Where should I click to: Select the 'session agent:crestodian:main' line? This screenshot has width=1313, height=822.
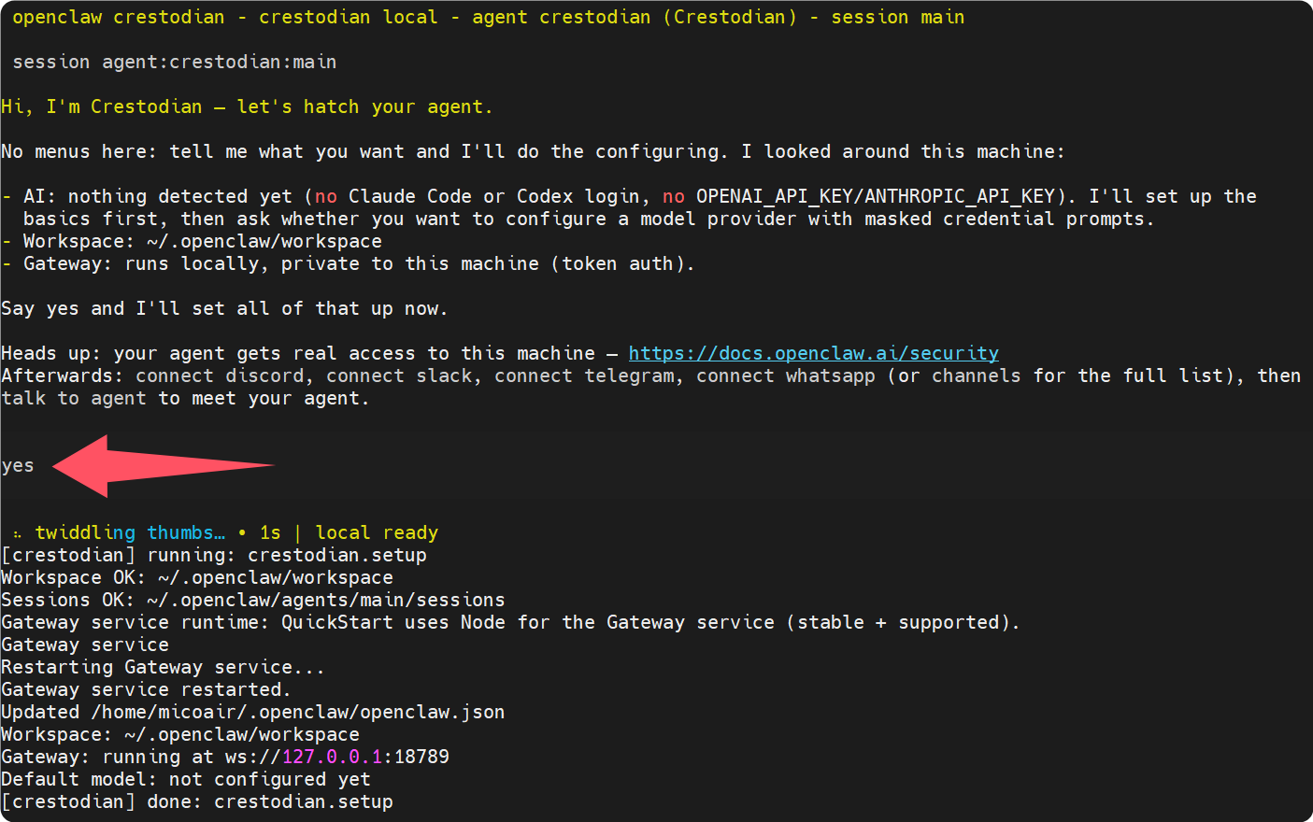(x=174, y=62)
